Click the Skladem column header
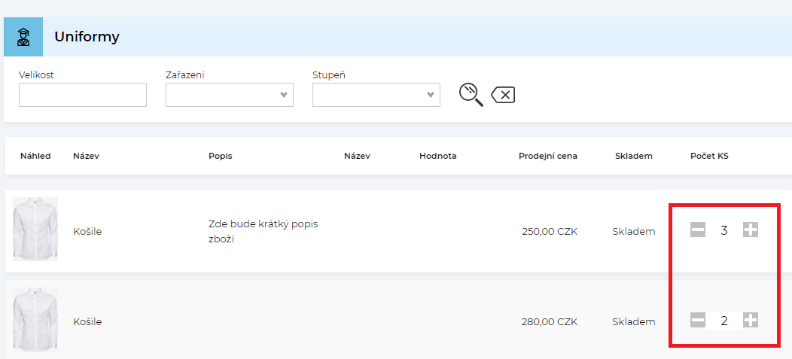Viewport: 792px width, 359px height. [633, 156]
